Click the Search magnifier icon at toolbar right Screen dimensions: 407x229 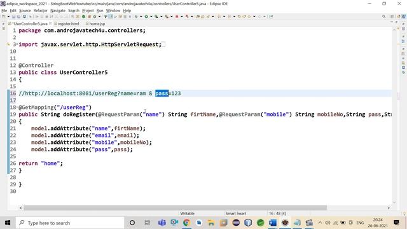(383, 17)
